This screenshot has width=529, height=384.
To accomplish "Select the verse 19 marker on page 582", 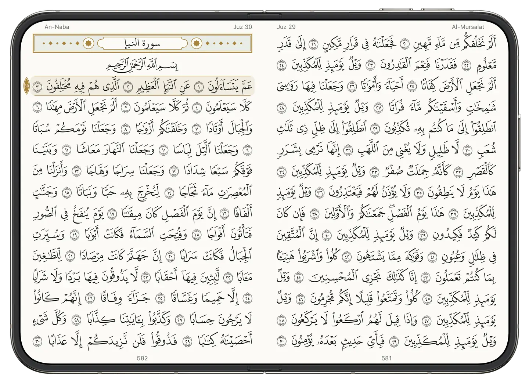I will click(75, 235).
